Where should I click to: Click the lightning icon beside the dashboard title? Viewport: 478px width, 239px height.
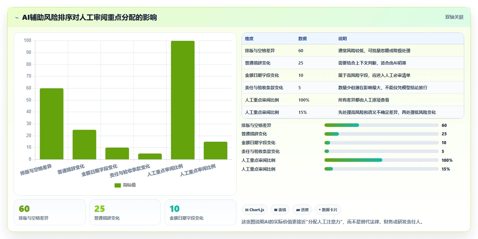pos(17,18)
